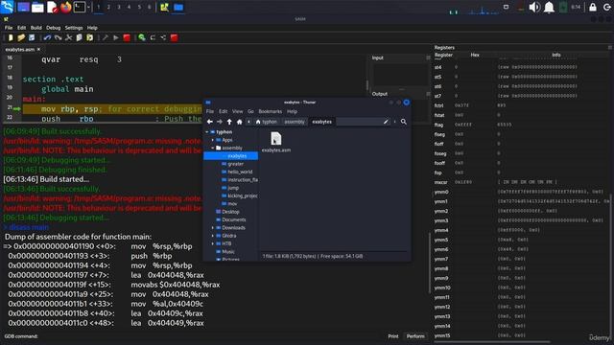Click the red Stop icon next to Run
This screenshot has width=614, height=345.
(127, 37)
